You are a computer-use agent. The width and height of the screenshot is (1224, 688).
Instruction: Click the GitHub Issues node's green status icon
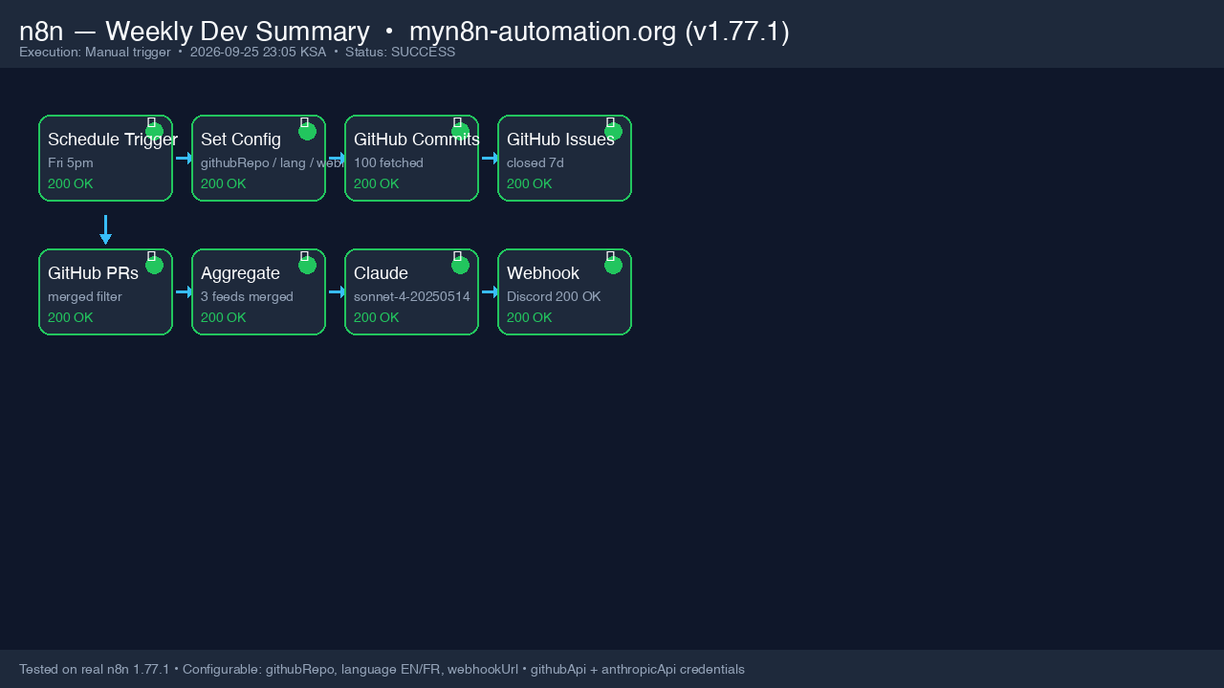click(x=613, y=131)
